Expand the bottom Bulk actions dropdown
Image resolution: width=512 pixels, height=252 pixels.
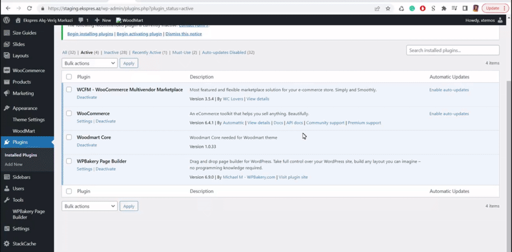pos(90,206)
